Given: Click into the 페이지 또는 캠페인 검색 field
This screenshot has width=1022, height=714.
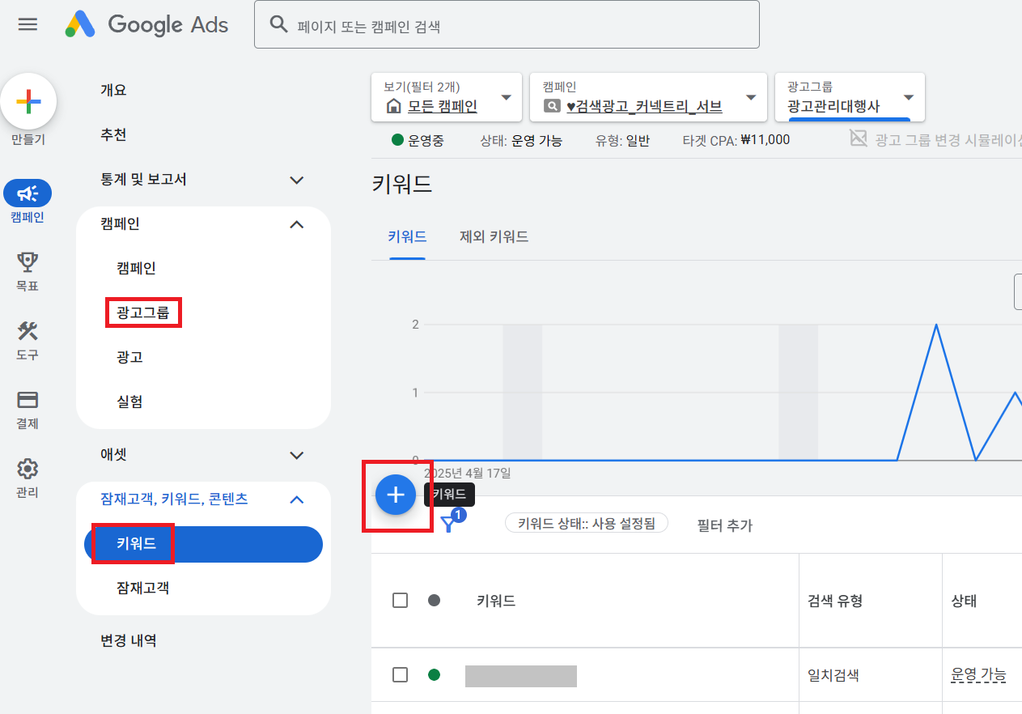Looking at the screenshot, I should [507, 24].
